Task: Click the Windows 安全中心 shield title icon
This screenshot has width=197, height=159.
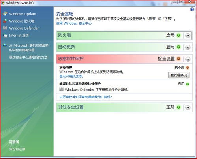Action: (x=3, y=3)
